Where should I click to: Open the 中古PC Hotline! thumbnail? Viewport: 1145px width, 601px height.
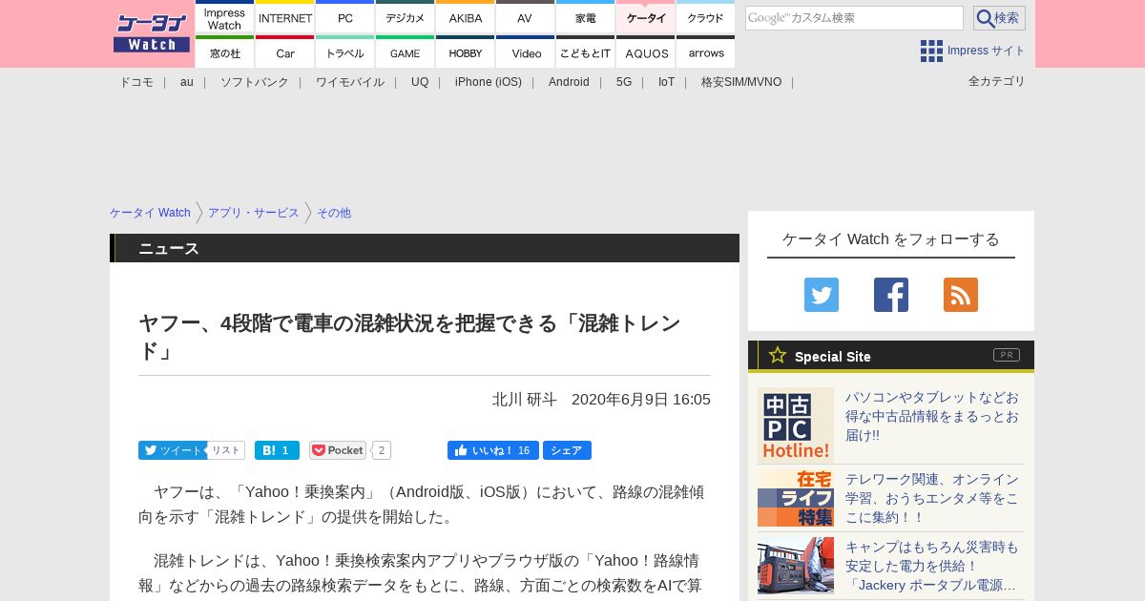click(796, 425)
